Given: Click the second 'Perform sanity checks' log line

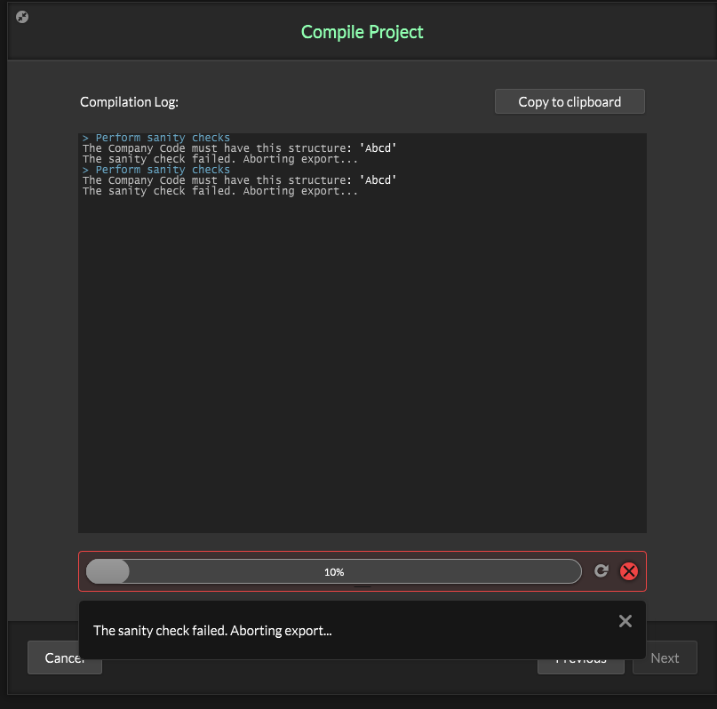Looking at the screenshot, I should (156, 170).
